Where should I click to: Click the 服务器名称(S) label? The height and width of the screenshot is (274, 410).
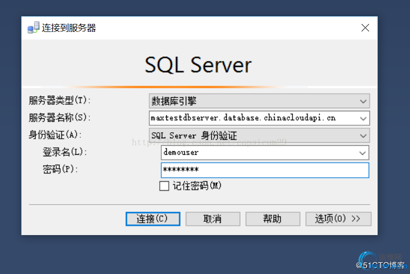(60, 118)
